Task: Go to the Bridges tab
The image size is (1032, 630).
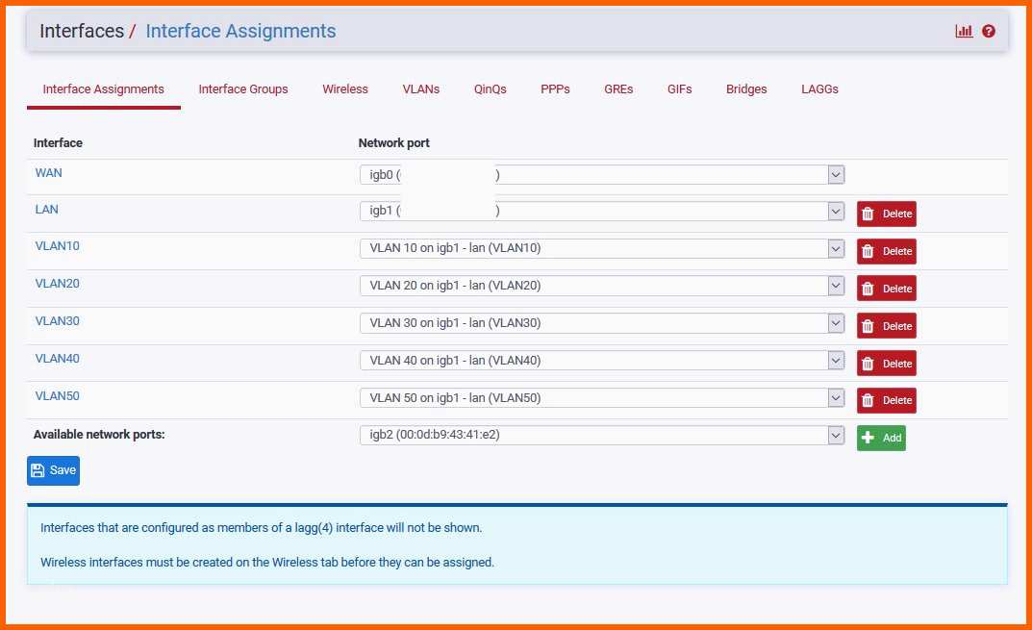Action: 746,89
